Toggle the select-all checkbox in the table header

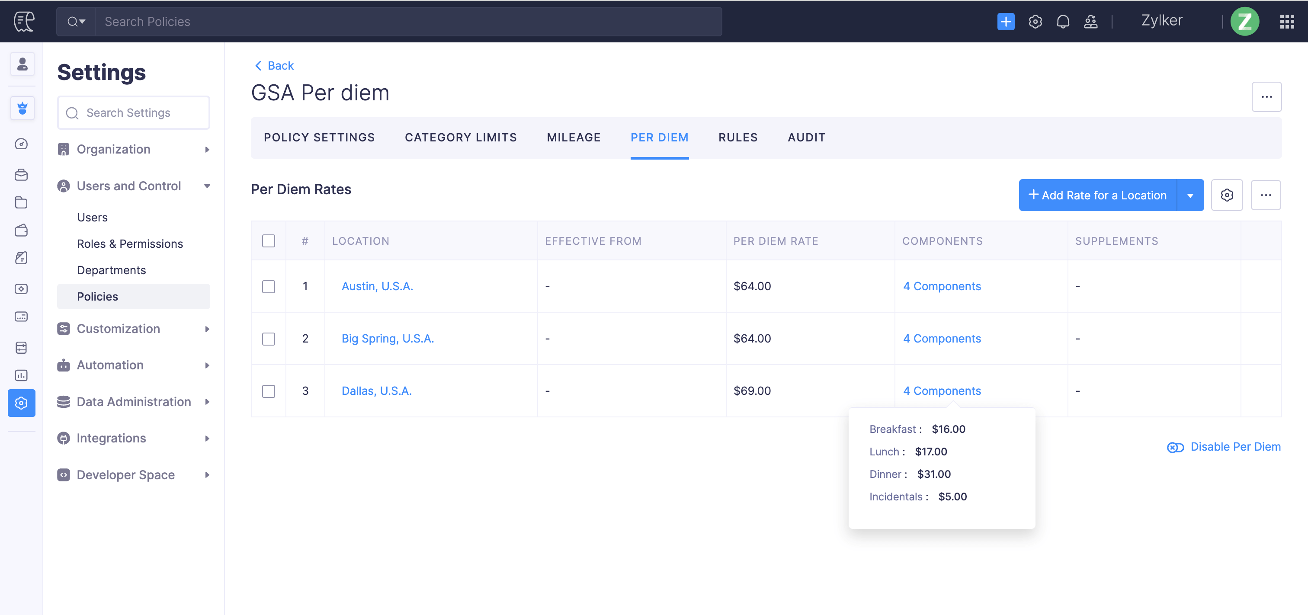(x=269, y=241)
